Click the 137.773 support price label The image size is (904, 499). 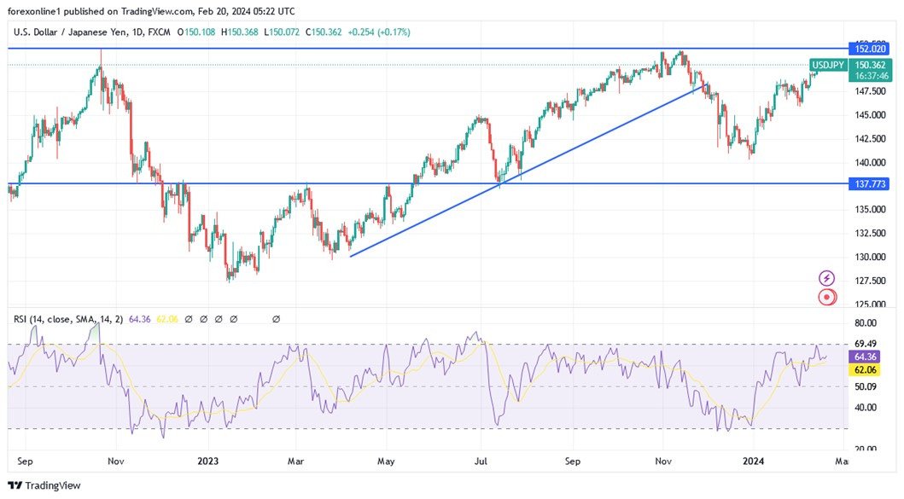coord(872,183)
